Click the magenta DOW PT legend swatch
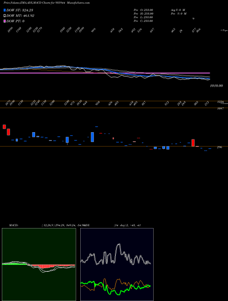Screen dimensions: 228x301 tap(5, 21)
